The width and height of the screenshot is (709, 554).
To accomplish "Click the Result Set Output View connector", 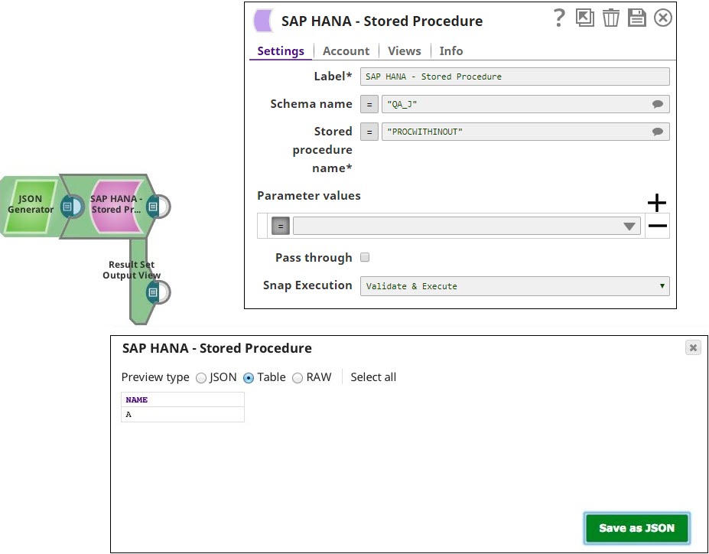I will [x=158, y=292].
